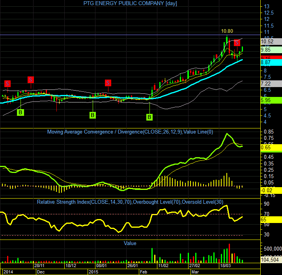
Task: Click the 2015 year label
Action: click(x=93, y=272)
